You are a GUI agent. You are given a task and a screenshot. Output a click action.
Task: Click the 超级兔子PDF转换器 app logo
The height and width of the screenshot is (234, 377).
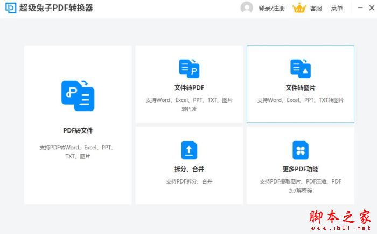[x=11, y=8]
